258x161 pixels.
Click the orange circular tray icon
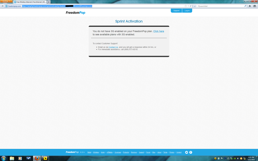(241, 159)
